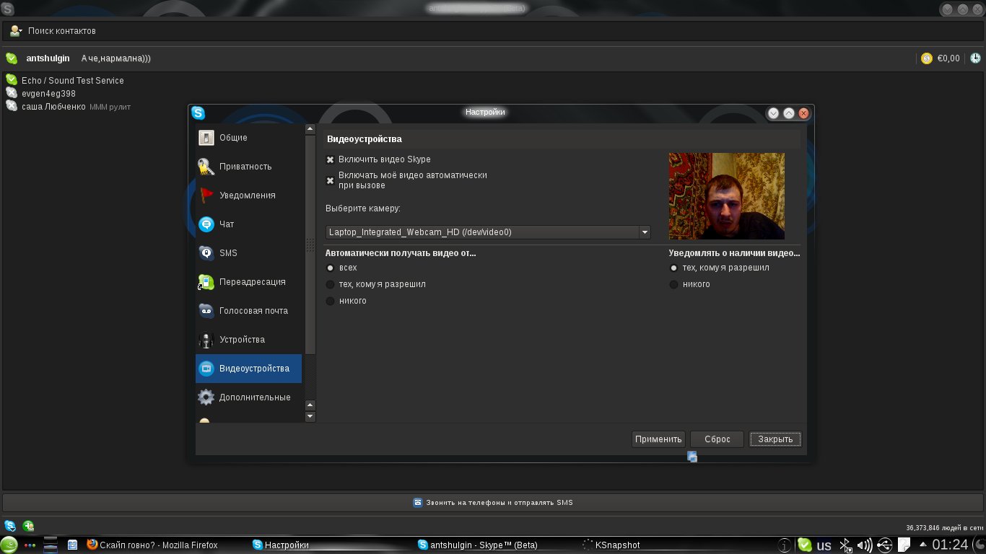
Task: Click the info notification tray icon
Action: 785,545
